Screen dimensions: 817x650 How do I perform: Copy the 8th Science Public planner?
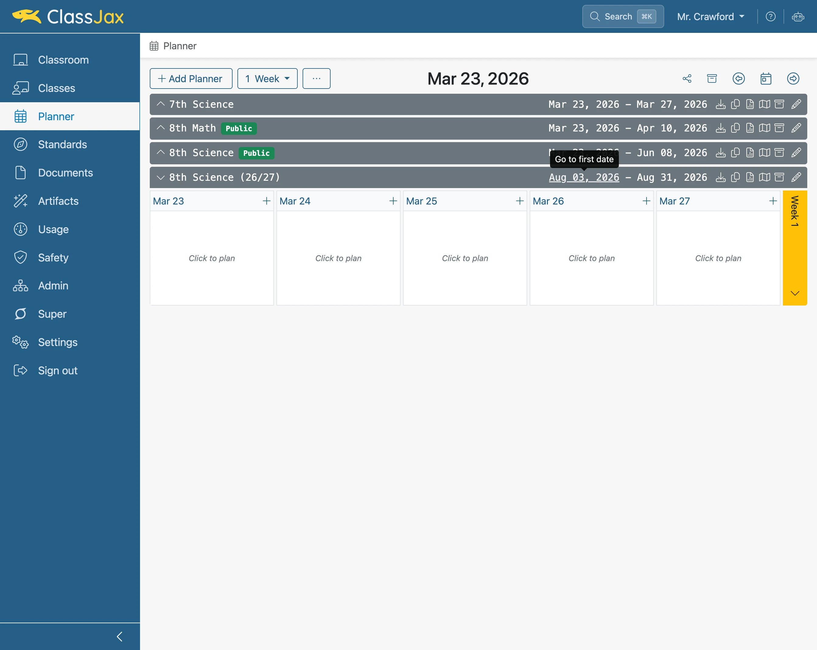tap(735, 153)
